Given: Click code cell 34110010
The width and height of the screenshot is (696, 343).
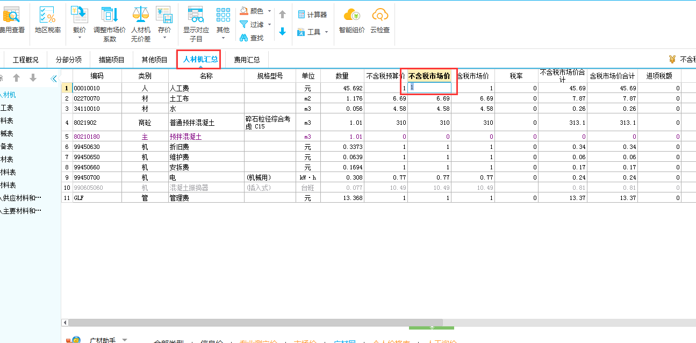Looking at the screenshot, I should click(97, 109).
